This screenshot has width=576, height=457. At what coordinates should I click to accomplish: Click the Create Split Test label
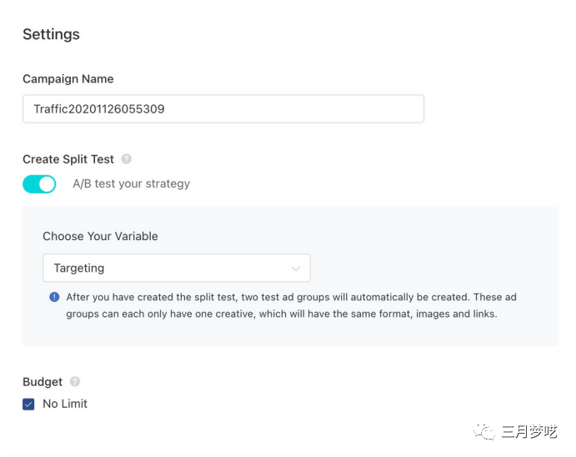click(68, 159)
